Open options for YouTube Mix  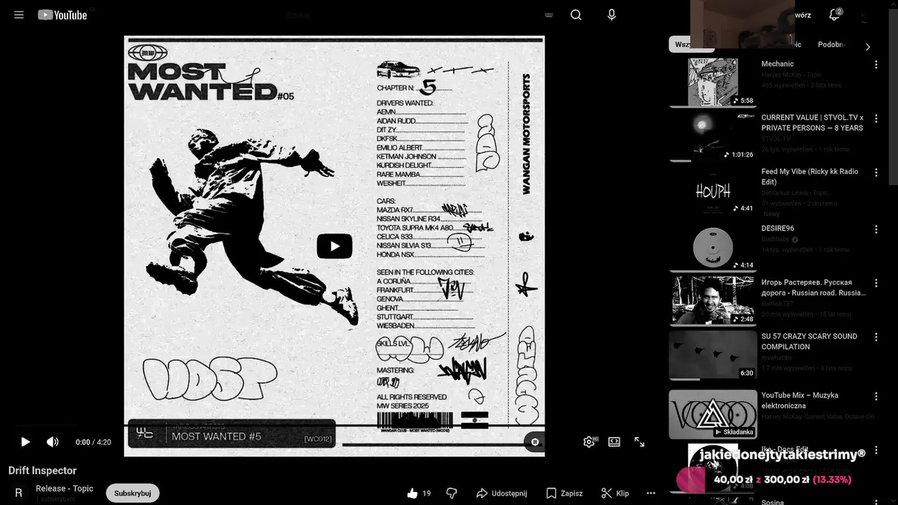(x=876, y=396)
